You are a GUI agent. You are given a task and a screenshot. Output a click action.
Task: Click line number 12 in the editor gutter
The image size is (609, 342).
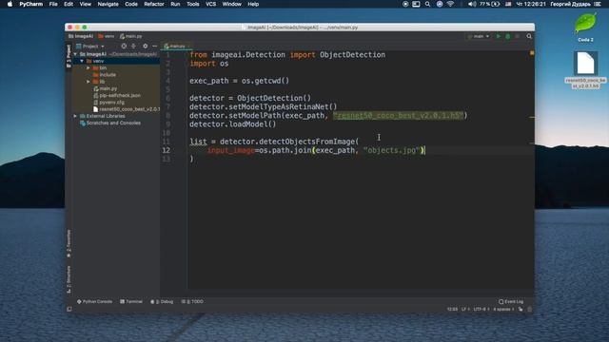tap(166, 150)
